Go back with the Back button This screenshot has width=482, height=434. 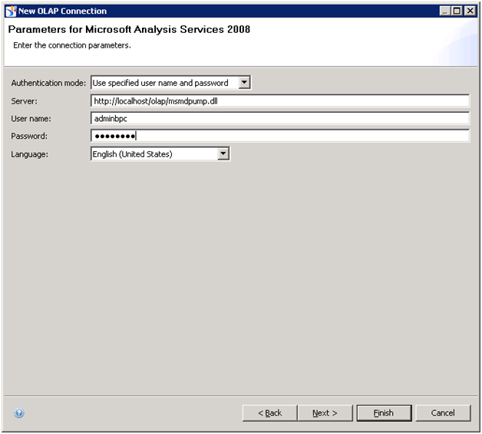coord(269,413)
